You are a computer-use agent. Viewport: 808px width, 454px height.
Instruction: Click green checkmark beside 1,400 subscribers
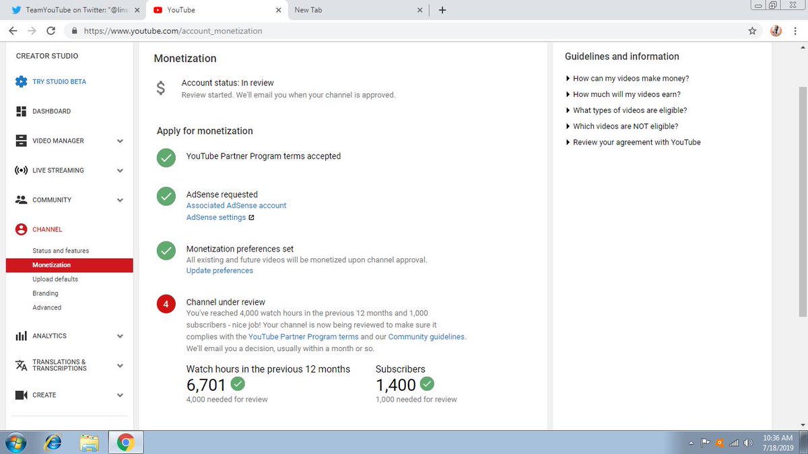[427, 384]
